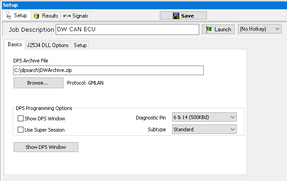
Task: Click the Show DPS Window button
Action: point(46,147)
